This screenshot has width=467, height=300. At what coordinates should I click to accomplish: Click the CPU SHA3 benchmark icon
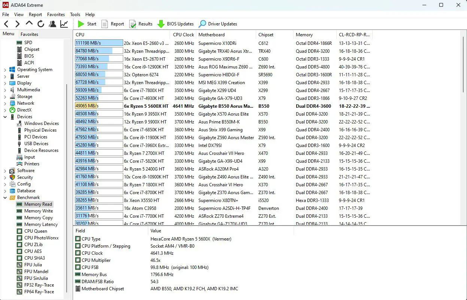point(19,258)
